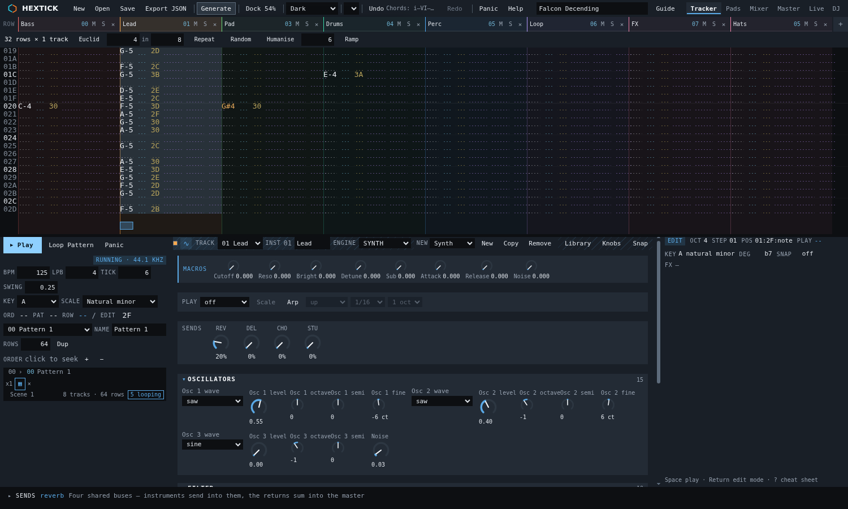Viewport: 848px width, 509px height.
Task: Click the Loop Pattern button
Action: tap(71, 245)
